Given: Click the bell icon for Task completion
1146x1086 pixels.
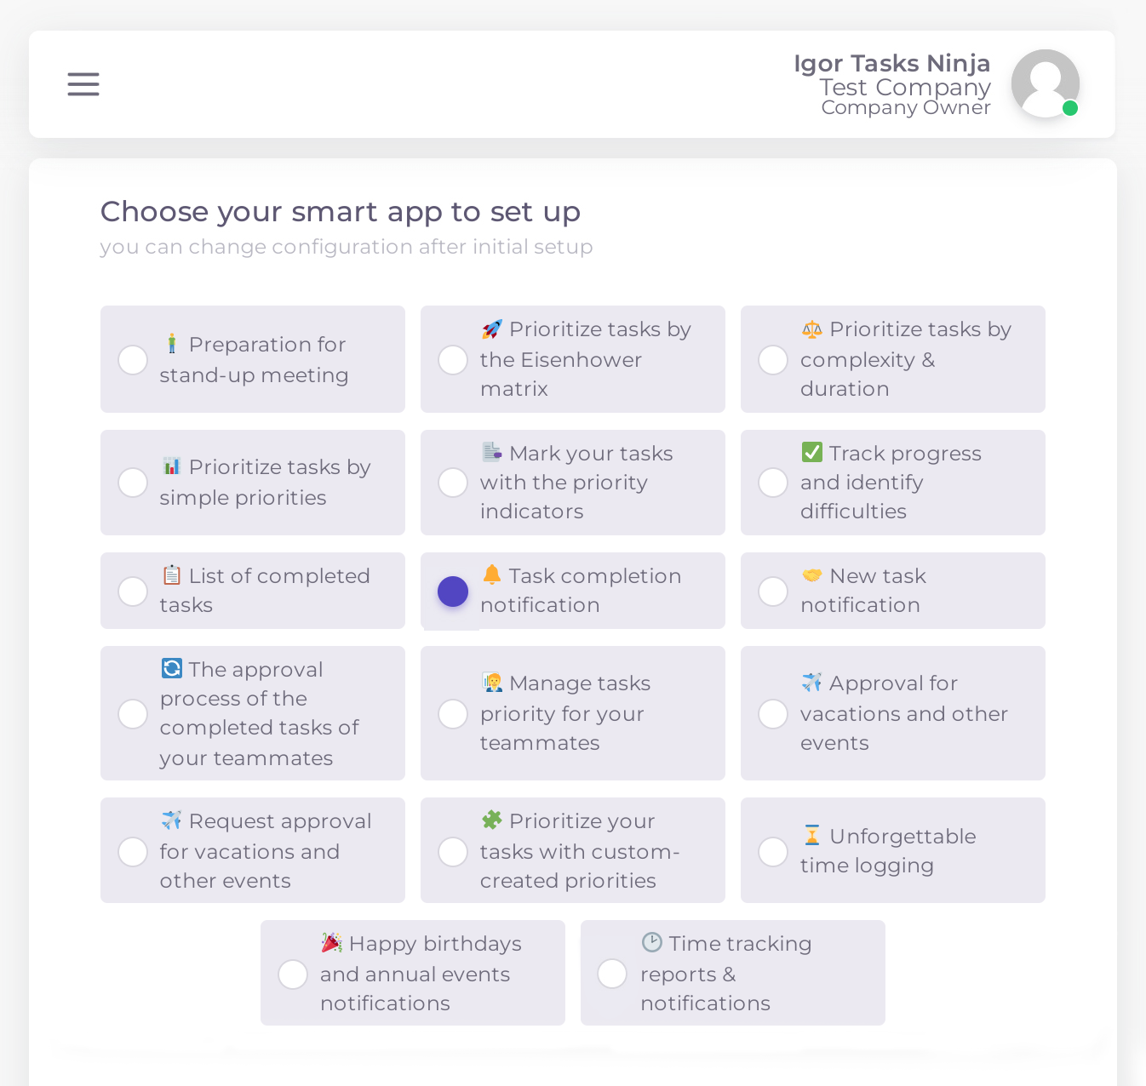Looking at the screenshot, I should pos(492,574).
